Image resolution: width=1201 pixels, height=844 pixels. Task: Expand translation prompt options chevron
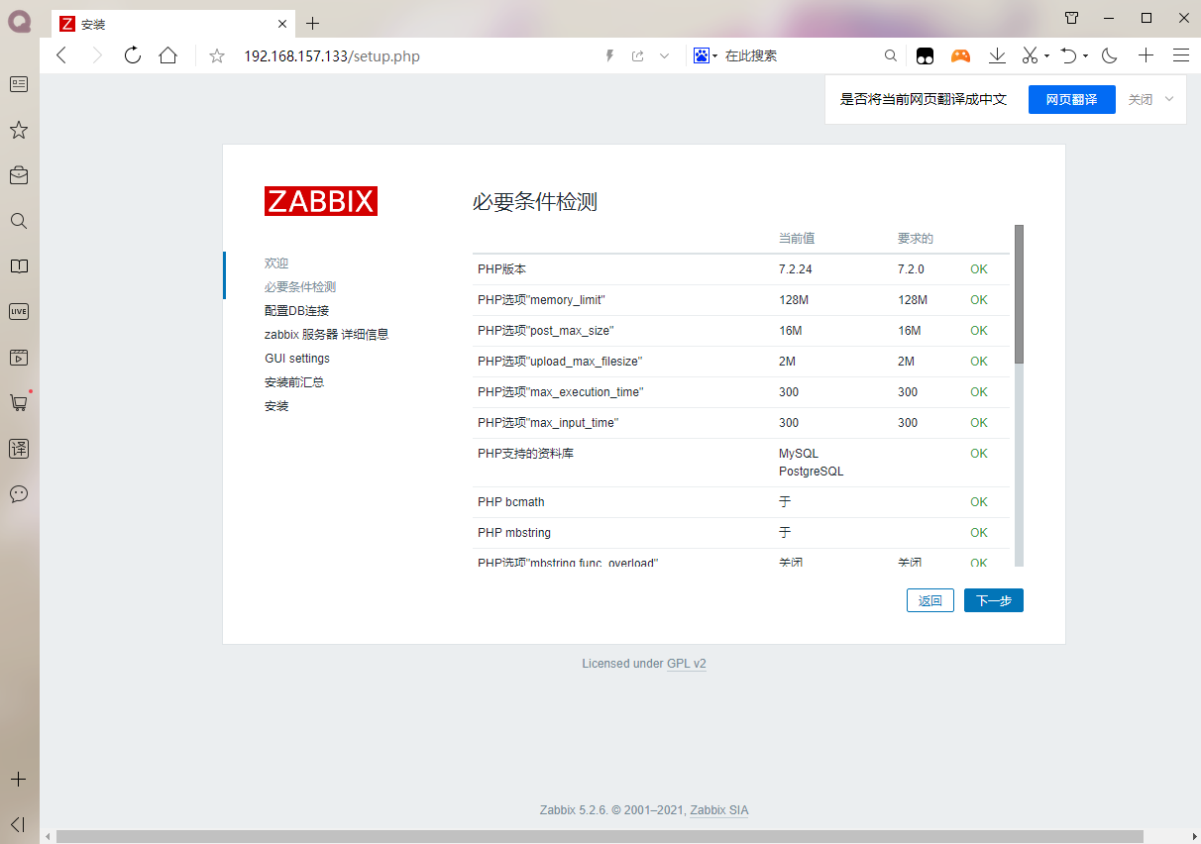pyautogui.click(x=1169, y=99)
